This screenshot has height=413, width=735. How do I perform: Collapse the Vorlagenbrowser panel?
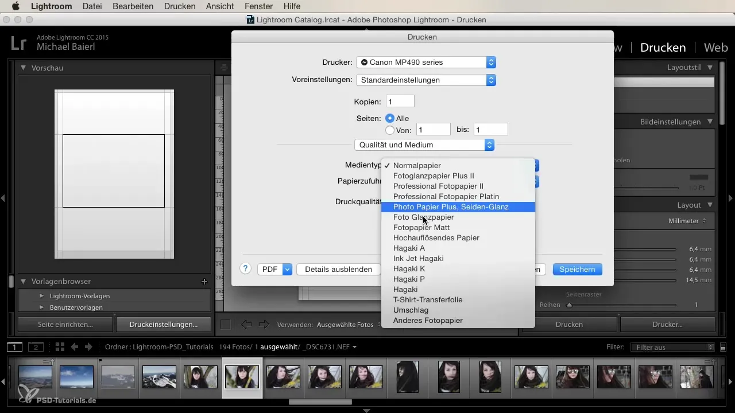pyautogui.click(x=24, y=282)
